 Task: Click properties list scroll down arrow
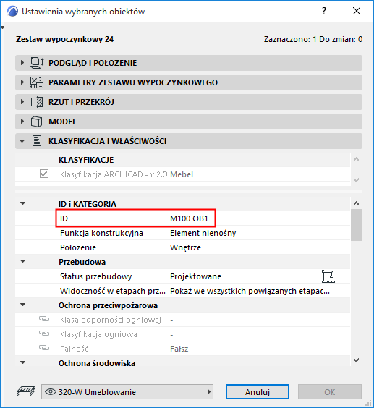[357, 360]
